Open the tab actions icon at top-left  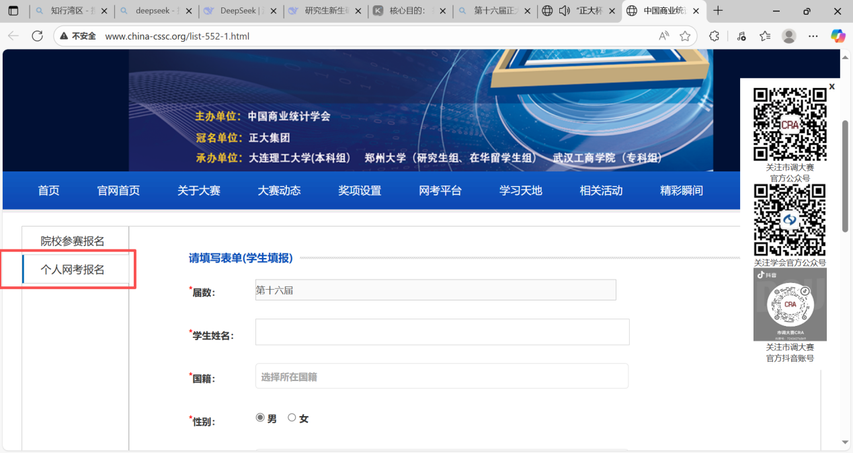pos(13,11)
